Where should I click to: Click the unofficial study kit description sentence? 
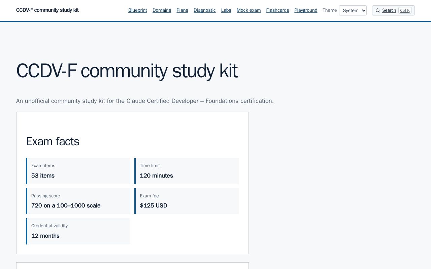click(145, 101)
